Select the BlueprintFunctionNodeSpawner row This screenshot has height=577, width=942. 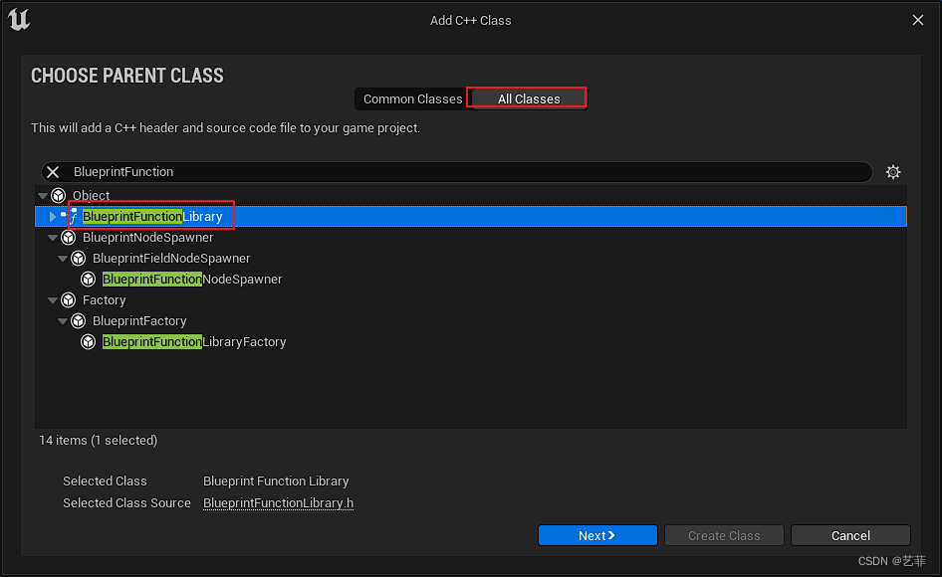470,280
